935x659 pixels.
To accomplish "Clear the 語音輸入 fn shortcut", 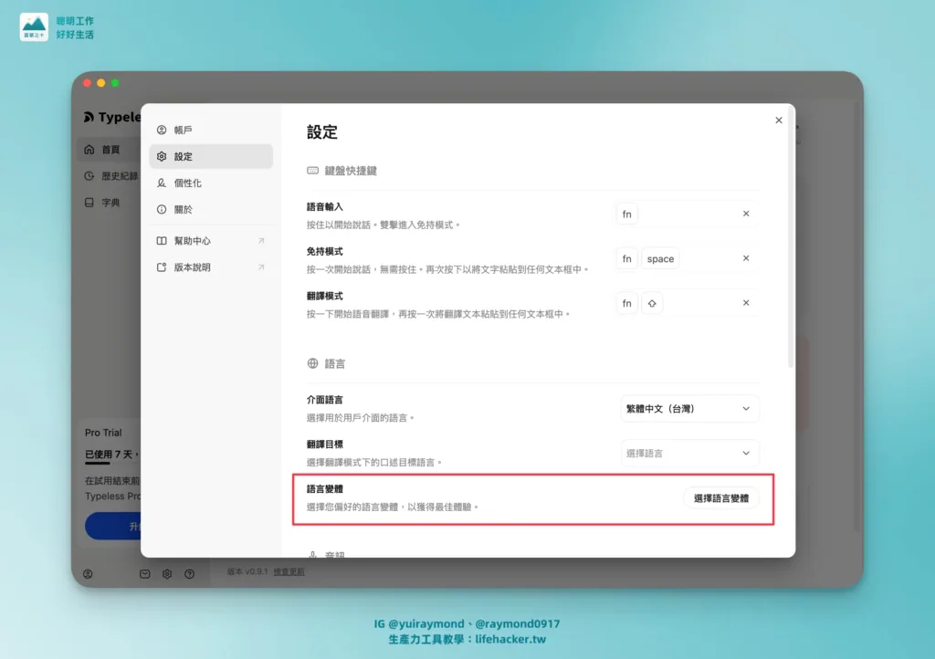I will [746, 214].
